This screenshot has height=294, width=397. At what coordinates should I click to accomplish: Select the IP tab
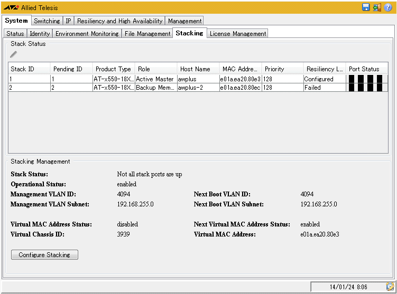pos(68,21)
